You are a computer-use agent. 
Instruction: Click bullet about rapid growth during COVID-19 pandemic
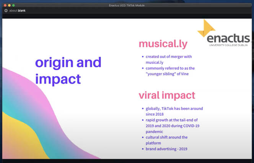coord(171,126)
